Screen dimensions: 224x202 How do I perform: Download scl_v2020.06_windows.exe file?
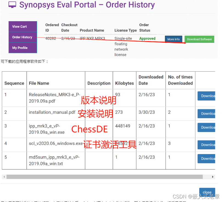point(206,145)
